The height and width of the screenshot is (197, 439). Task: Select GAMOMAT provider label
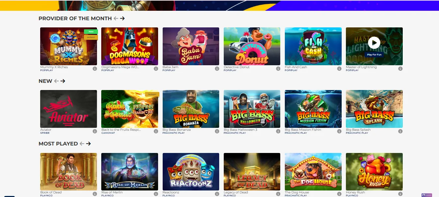click(108, 133)
